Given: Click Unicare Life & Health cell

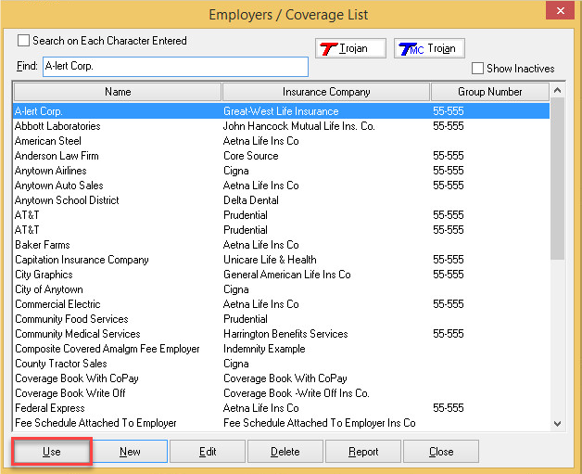Looking at the screenshot, I should (270, 260).
